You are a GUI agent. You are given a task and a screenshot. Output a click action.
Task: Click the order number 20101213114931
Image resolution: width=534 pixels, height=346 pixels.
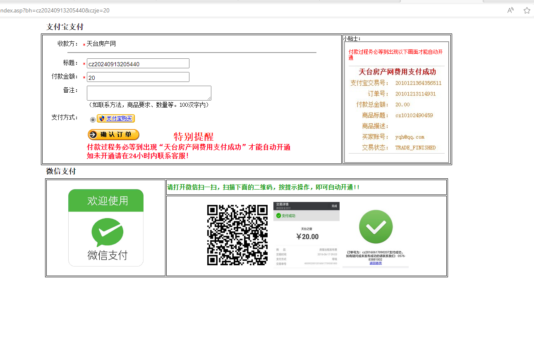[415, 94]
